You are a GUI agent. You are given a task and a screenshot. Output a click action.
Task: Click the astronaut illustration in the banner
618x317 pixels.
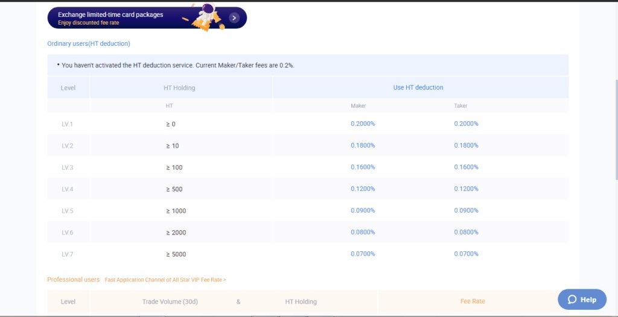coord(206,16)
